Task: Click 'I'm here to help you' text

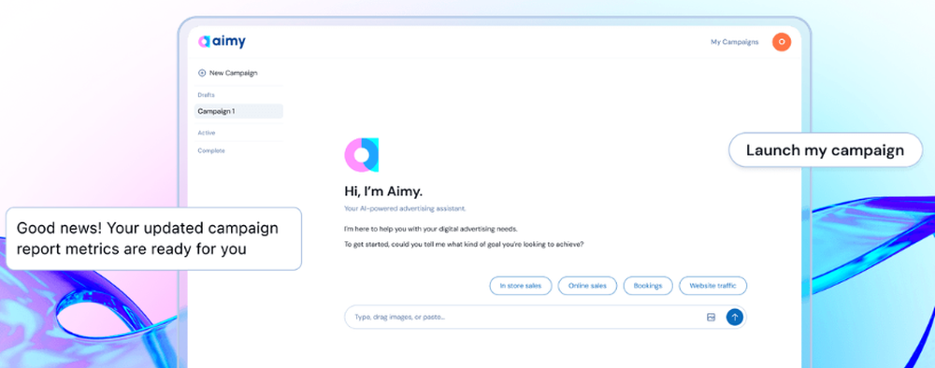Action: [431, 229]
